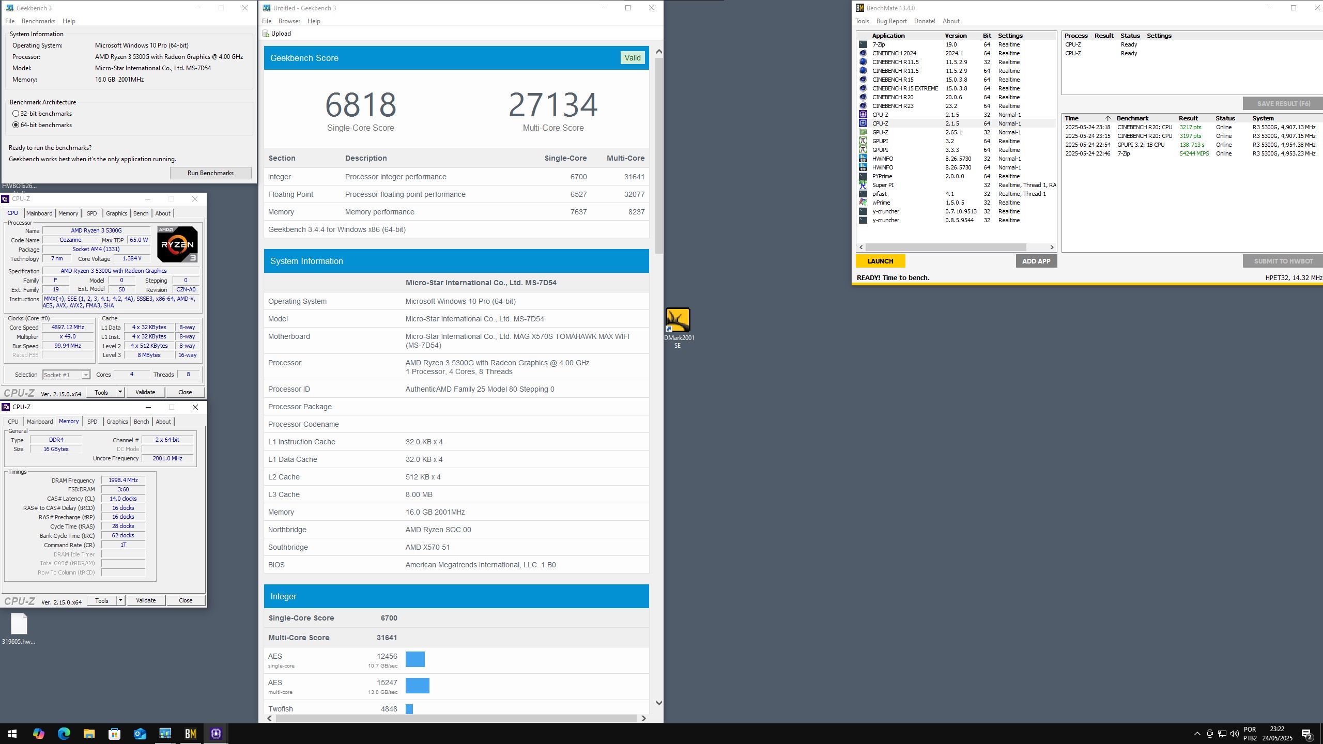Viewport: 1323px width, 744px height.
Task: Select HWiNFO 32-bit icon in BenchMate
Action: 863,159
